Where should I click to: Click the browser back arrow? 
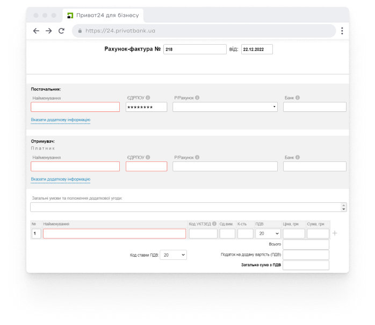tap(36, 31)
